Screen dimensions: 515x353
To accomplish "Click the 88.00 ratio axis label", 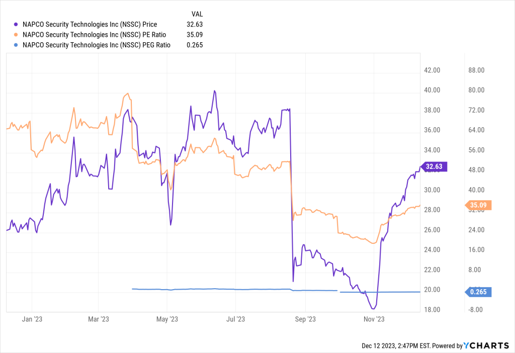I will coord(476,70).
